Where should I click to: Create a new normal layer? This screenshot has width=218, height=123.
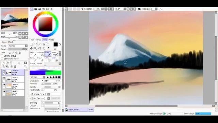point(3,63)
